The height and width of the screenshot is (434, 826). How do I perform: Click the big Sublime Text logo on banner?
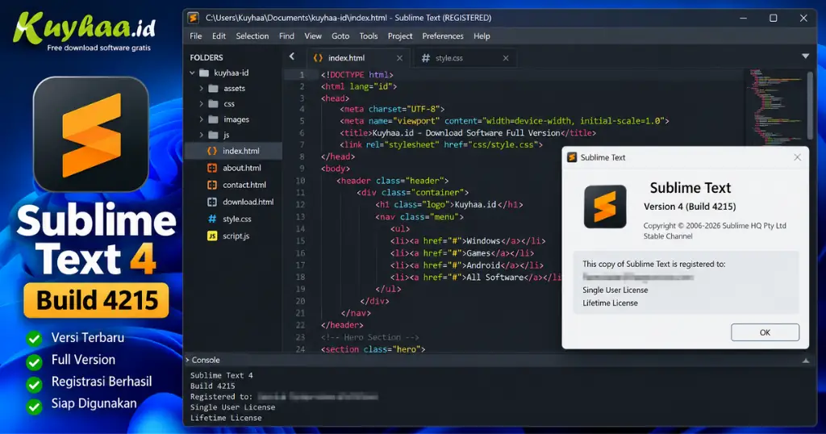[x=90, y=135]
